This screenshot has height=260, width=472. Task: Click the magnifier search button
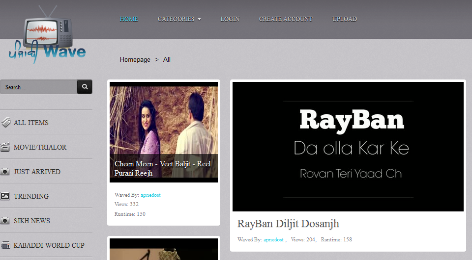(x=85, y=87)
